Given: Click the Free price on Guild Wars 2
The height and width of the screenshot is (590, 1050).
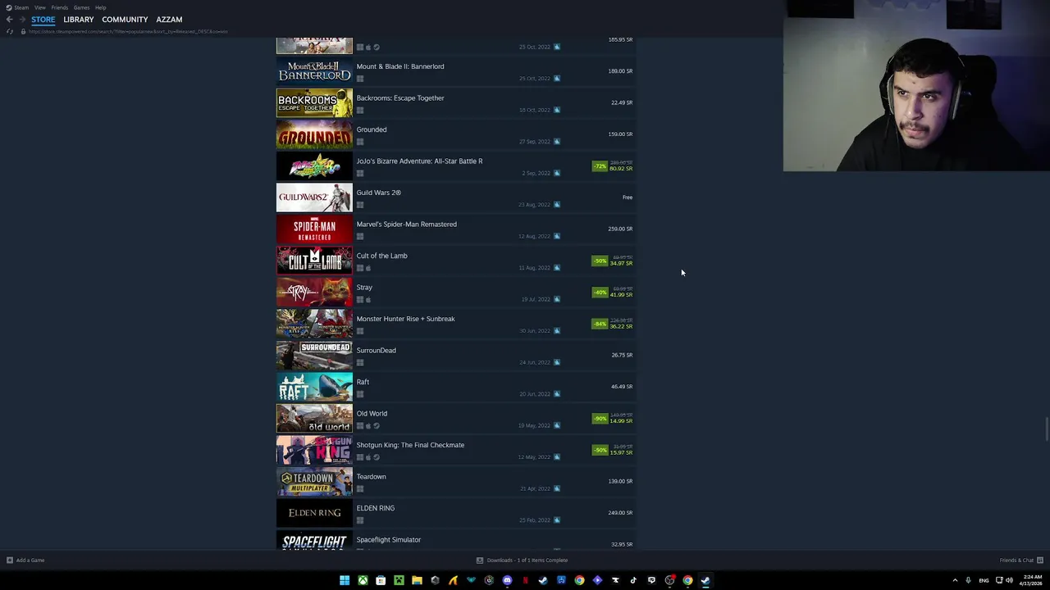Looking at the screenshot, I should pos(628,197).
